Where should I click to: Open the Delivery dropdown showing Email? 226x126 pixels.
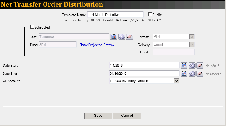point(192,45)
